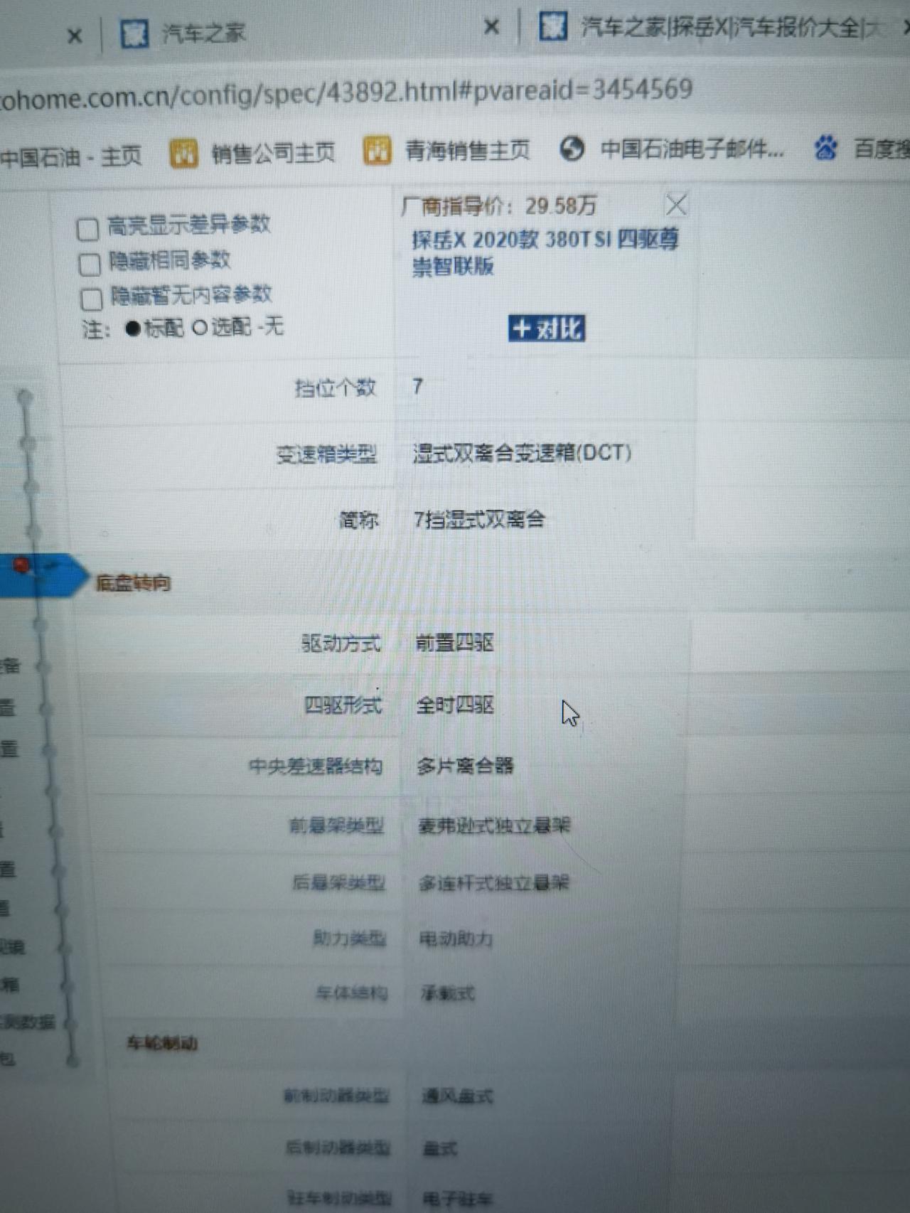Click 7挡湿式双离合 value
The width and height of the screenshot is (910, 1213).
tap(479, 519)
